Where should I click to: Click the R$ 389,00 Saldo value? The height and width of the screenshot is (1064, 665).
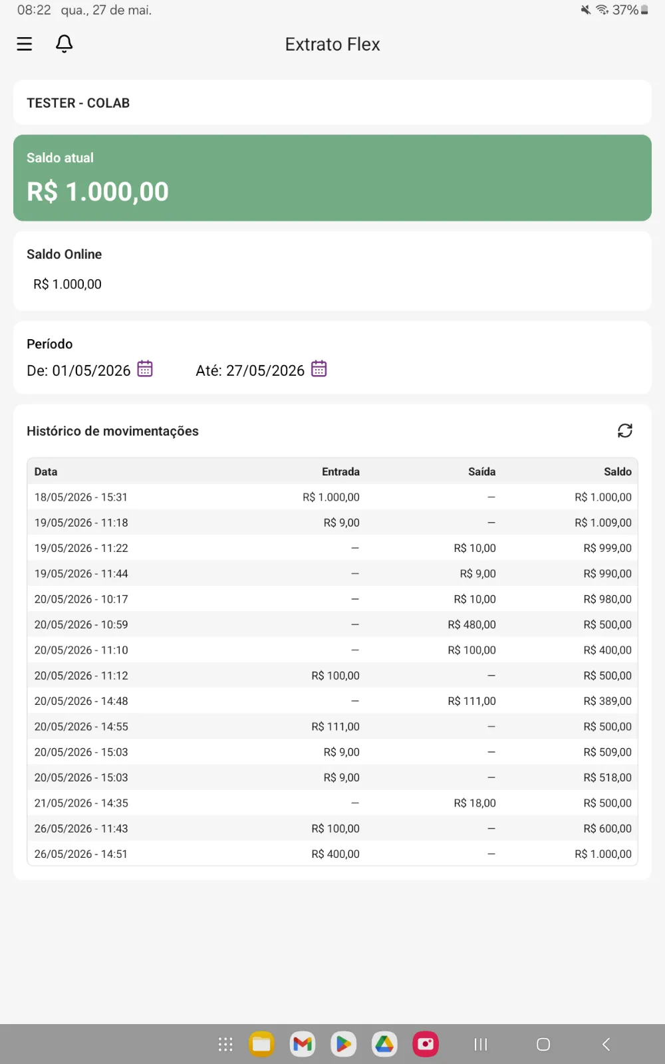[x=608, y=701]
